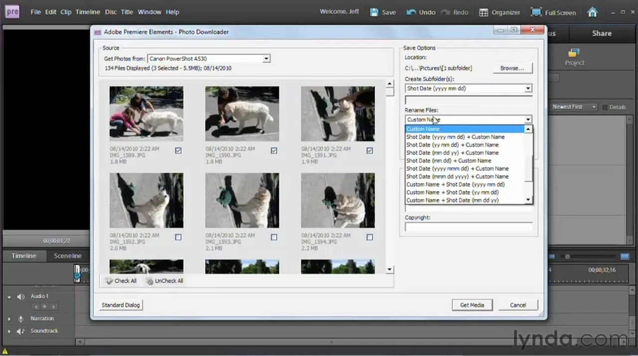Click Rename Files list scroll-down arrow
The height and width of the screenshot is (356, 638).
(529, 200)
